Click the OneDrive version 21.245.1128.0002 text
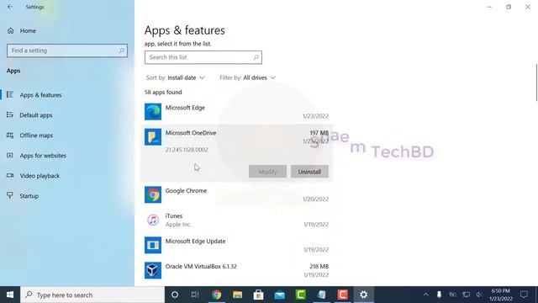Image resolution: width=538 pixels, height=303 pixels. tap(187, 150)
